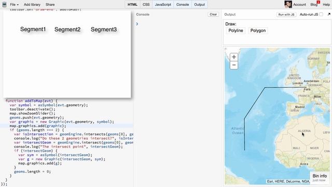The height and width of the screenshot is (187, 332).
Task: Select the Polygon draw button
Action: pyautogui.click(x=258, y=31)
